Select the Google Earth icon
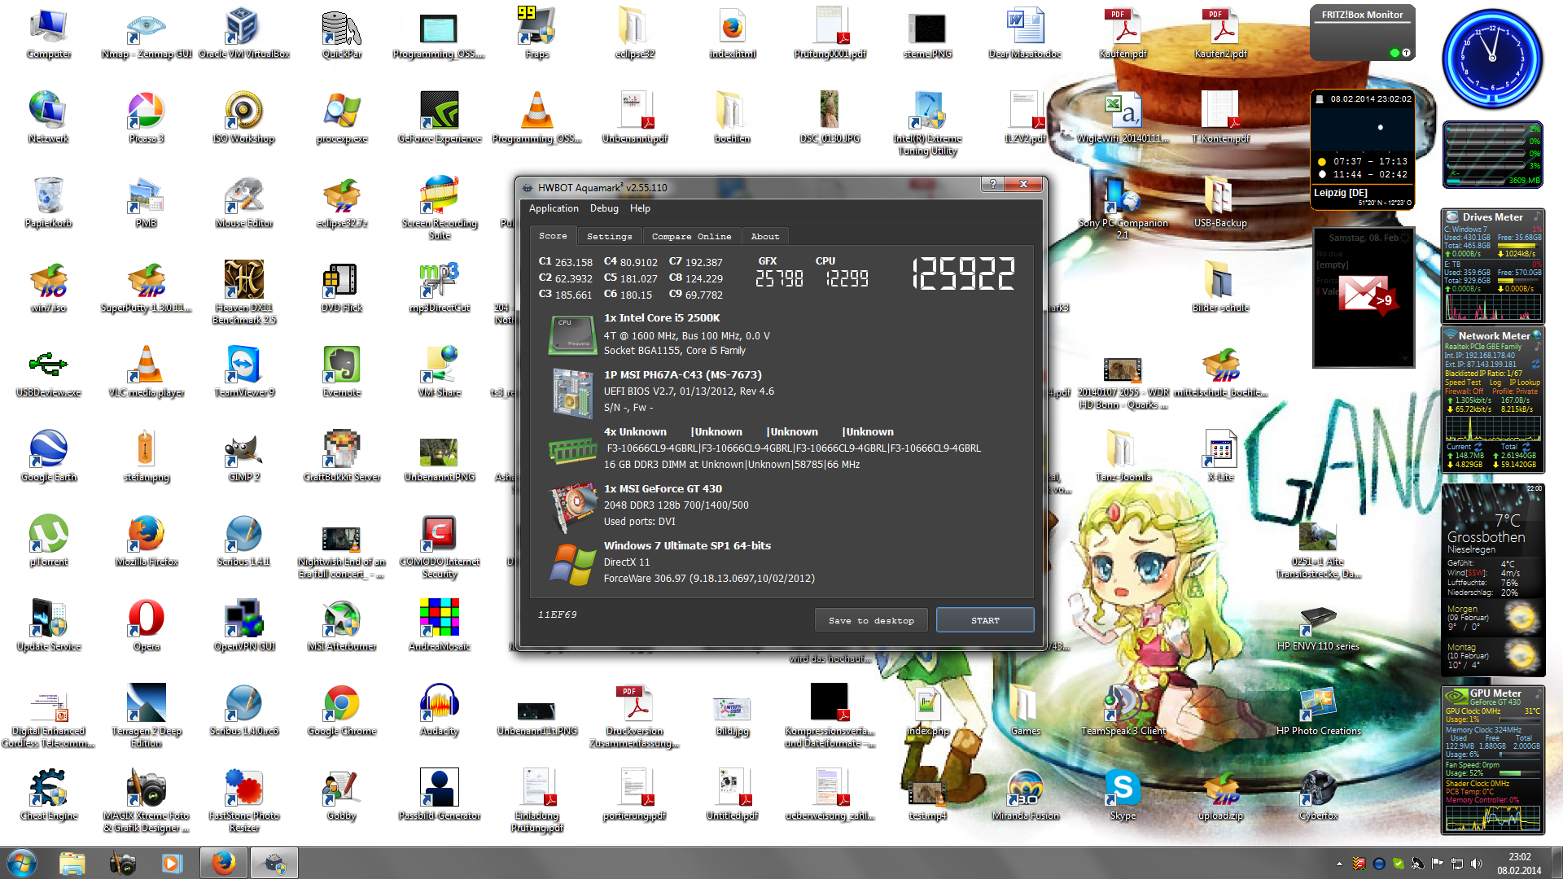1563x879 pixels. (49, 457)
